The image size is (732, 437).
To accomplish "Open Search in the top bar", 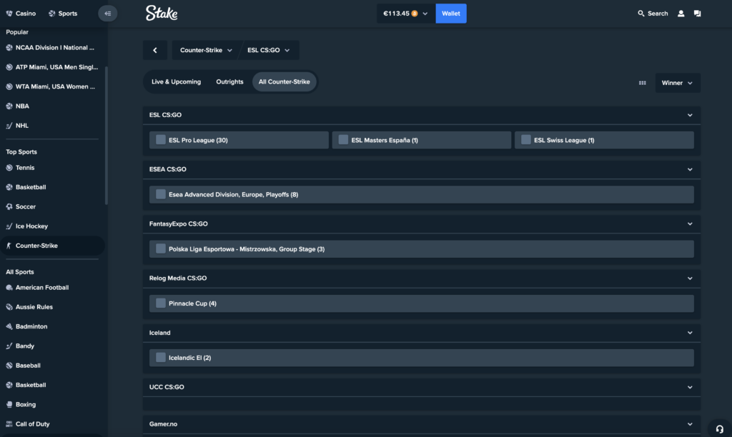I will (653, 14).
